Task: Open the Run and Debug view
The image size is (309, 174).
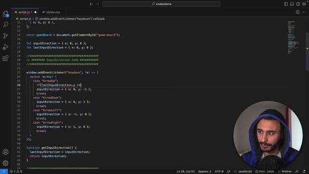Action: coord(5,47)
